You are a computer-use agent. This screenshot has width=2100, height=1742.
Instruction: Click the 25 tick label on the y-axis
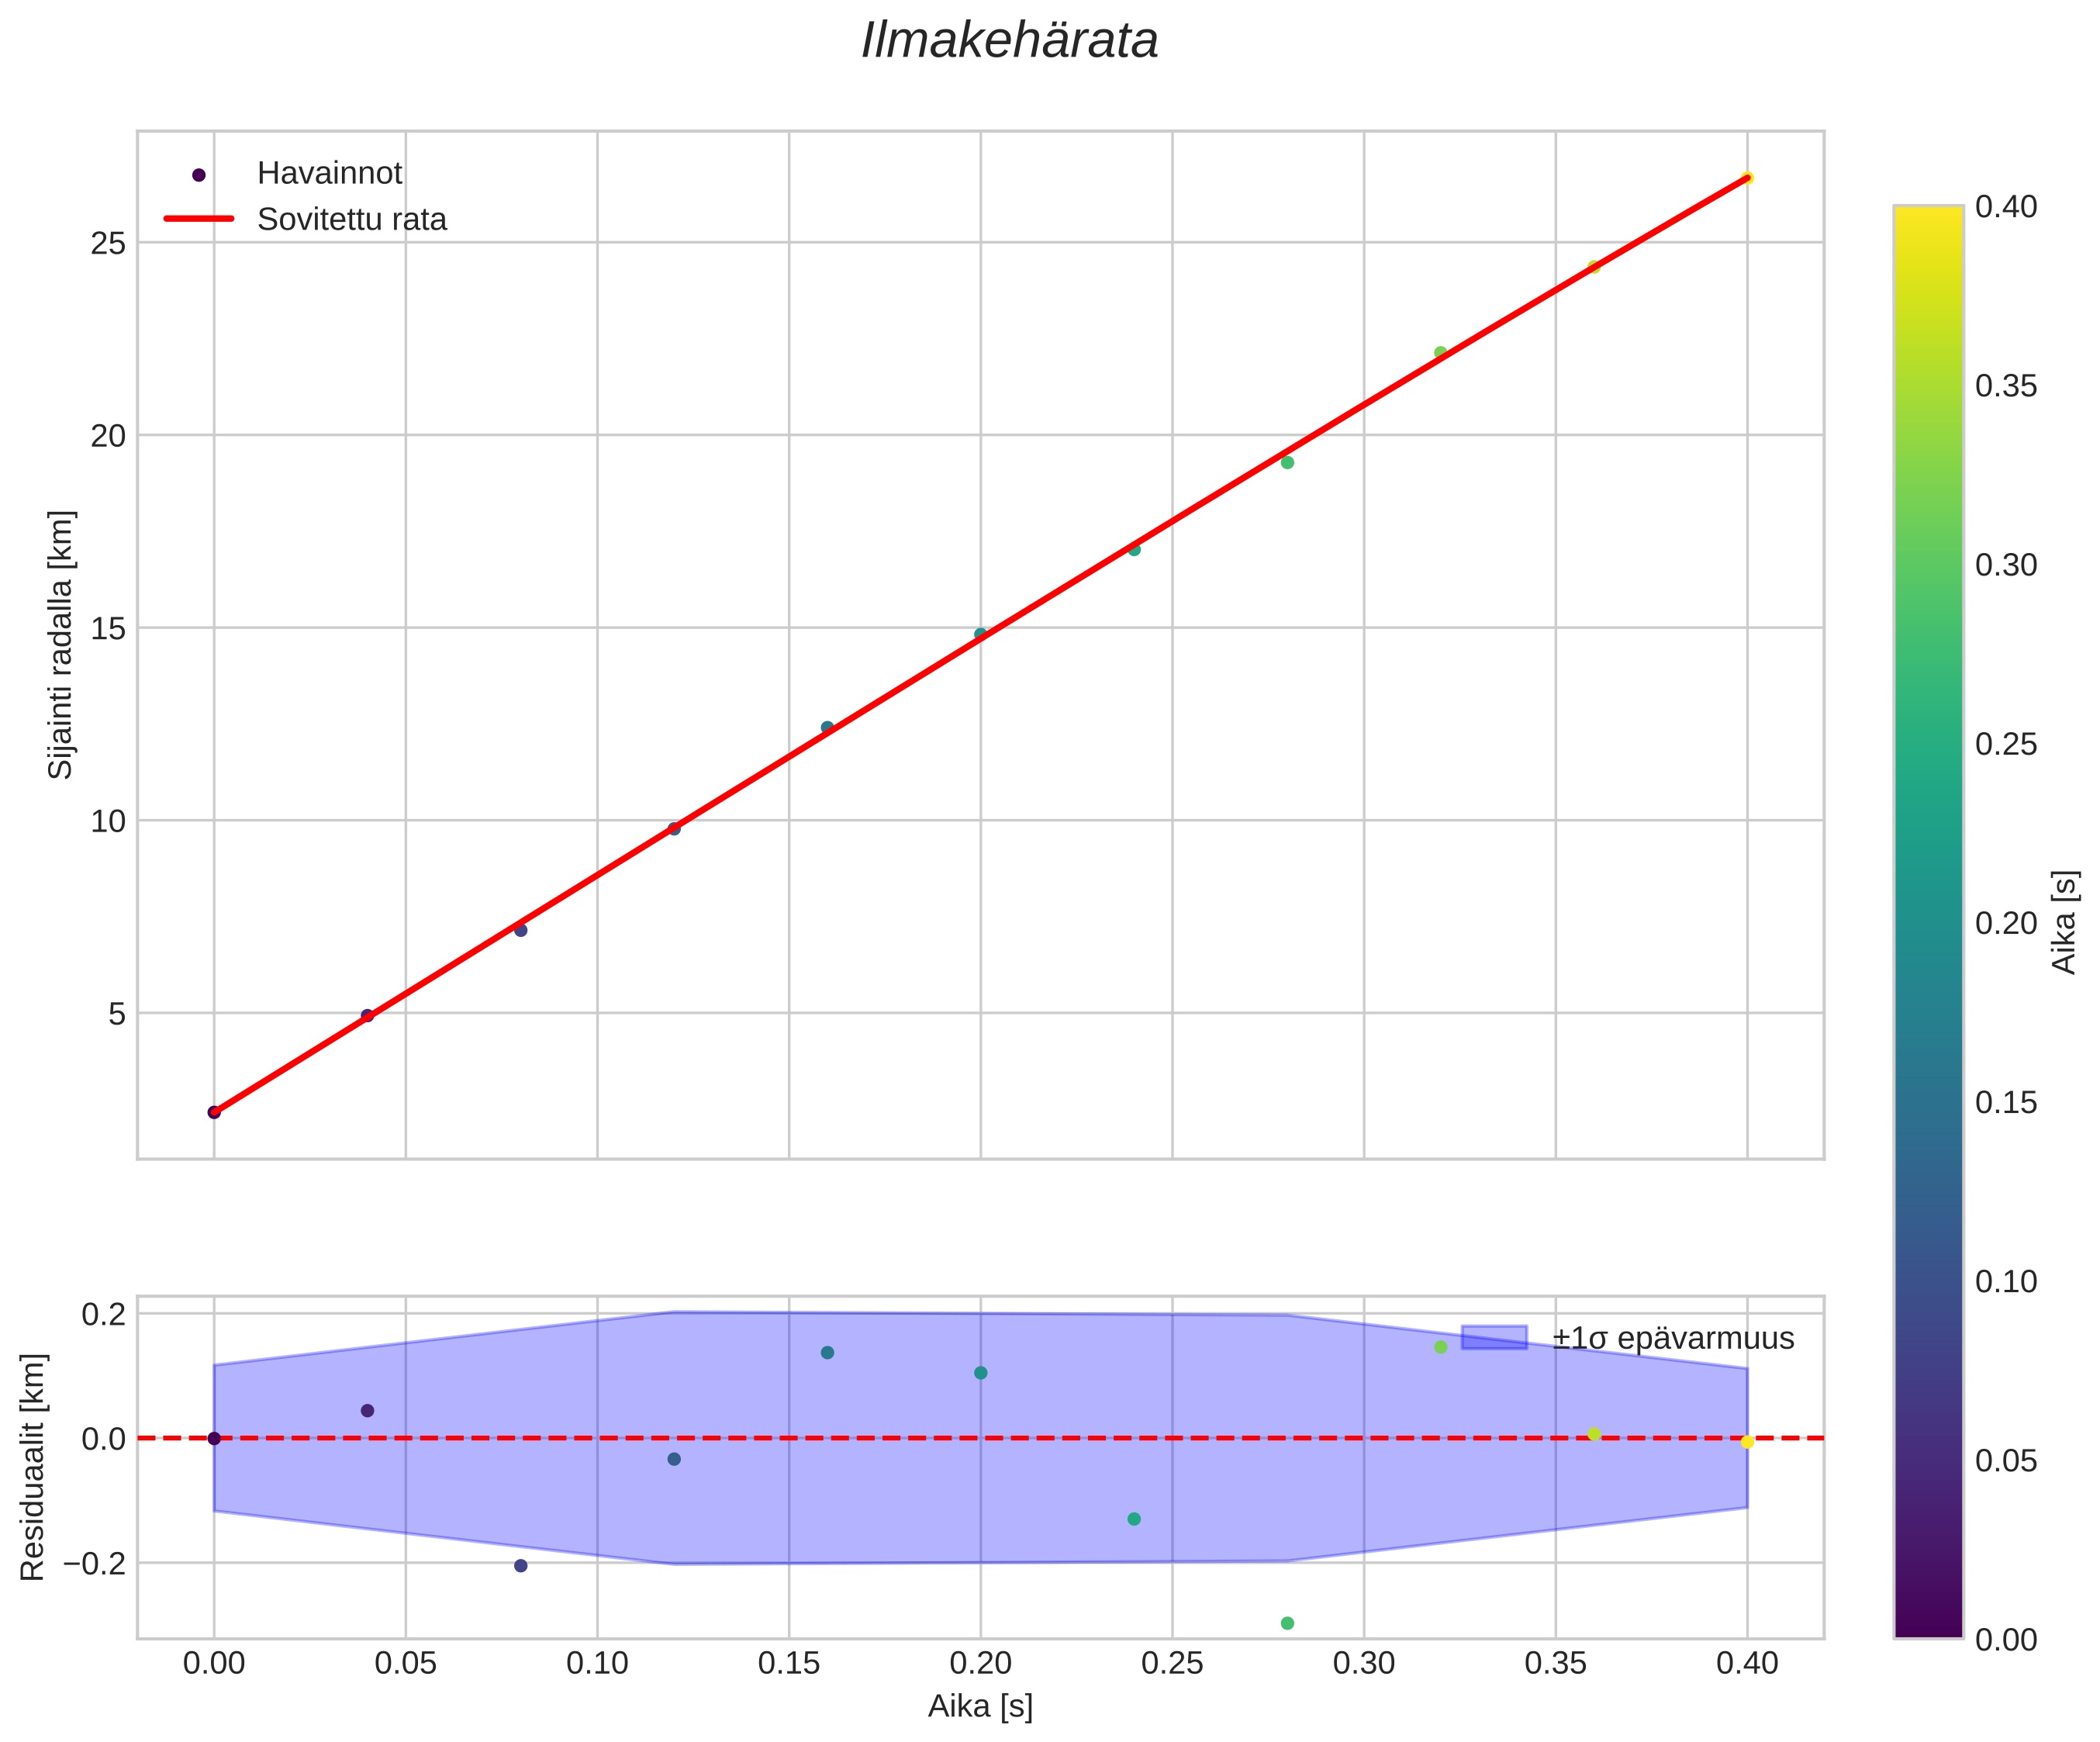109,243
